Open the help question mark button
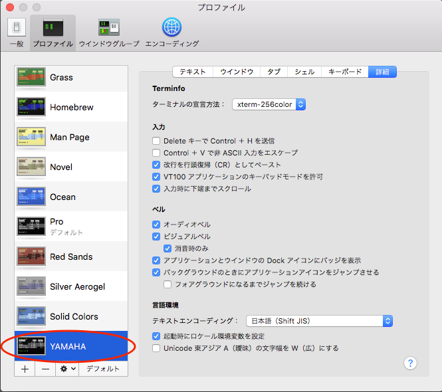442x392 pixels. click(x=410, y=363)
